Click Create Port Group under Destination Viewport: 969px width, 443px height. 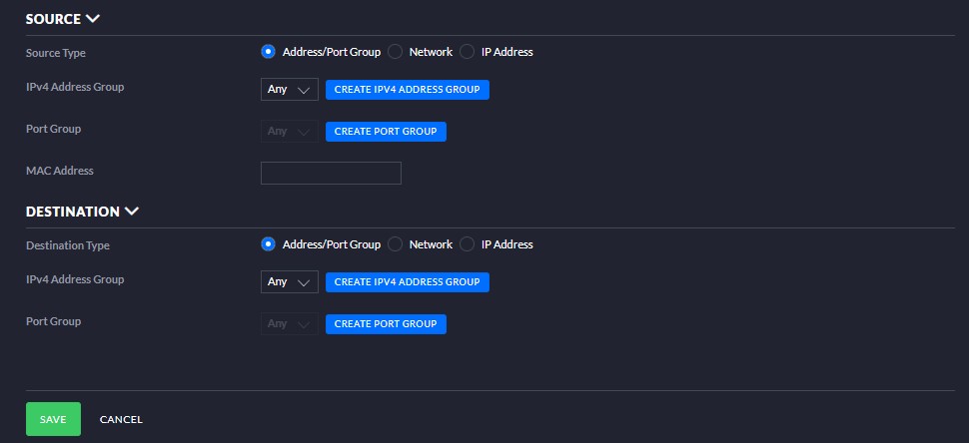point(386,324)
